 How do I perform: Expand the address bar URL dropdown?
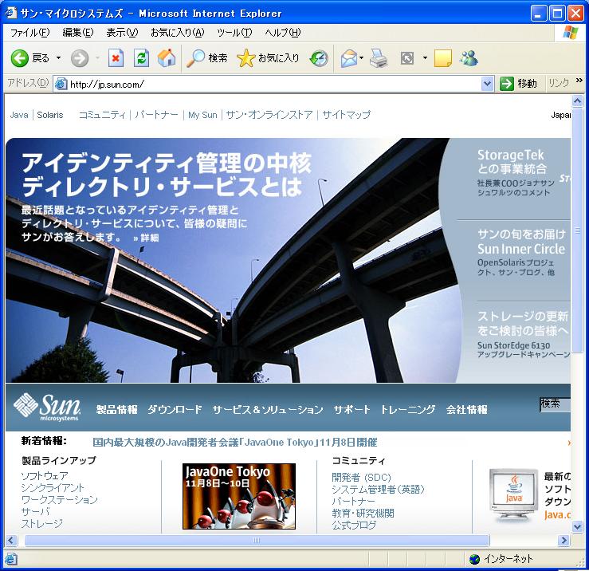click(x=487, y=84)
